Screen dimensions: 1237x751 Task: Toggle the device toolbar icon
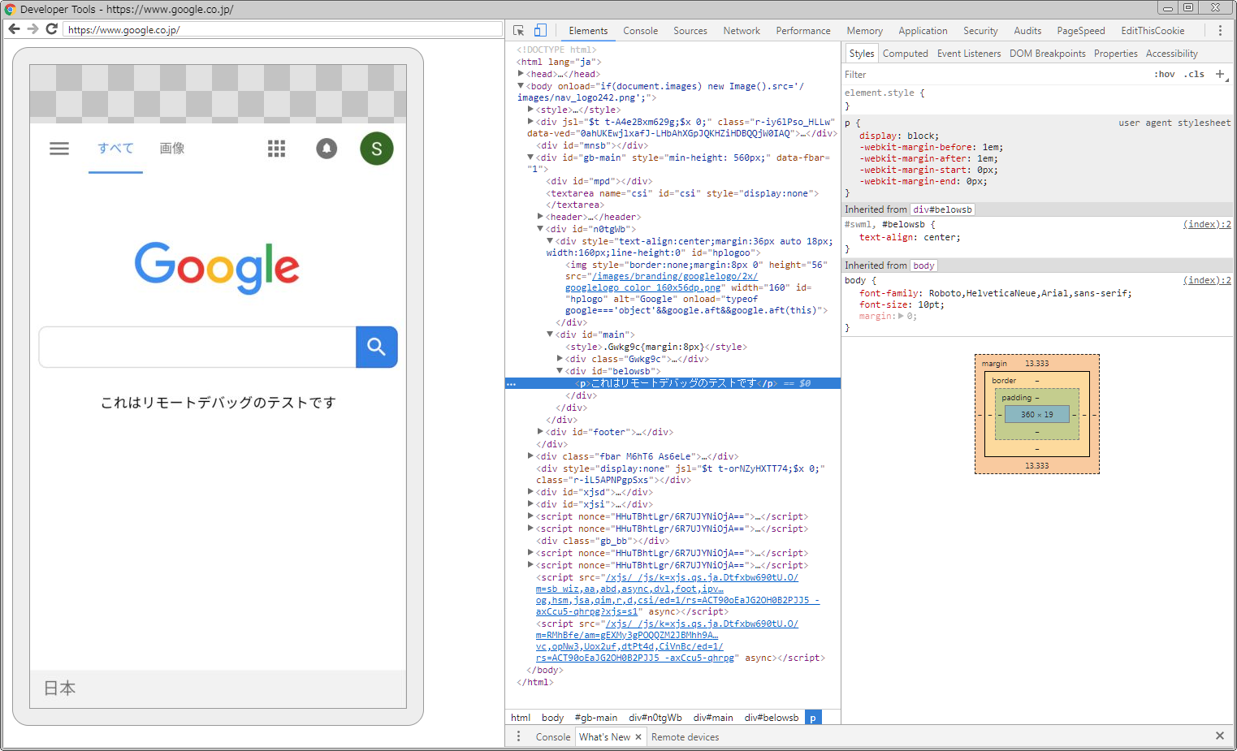(540, 31)
